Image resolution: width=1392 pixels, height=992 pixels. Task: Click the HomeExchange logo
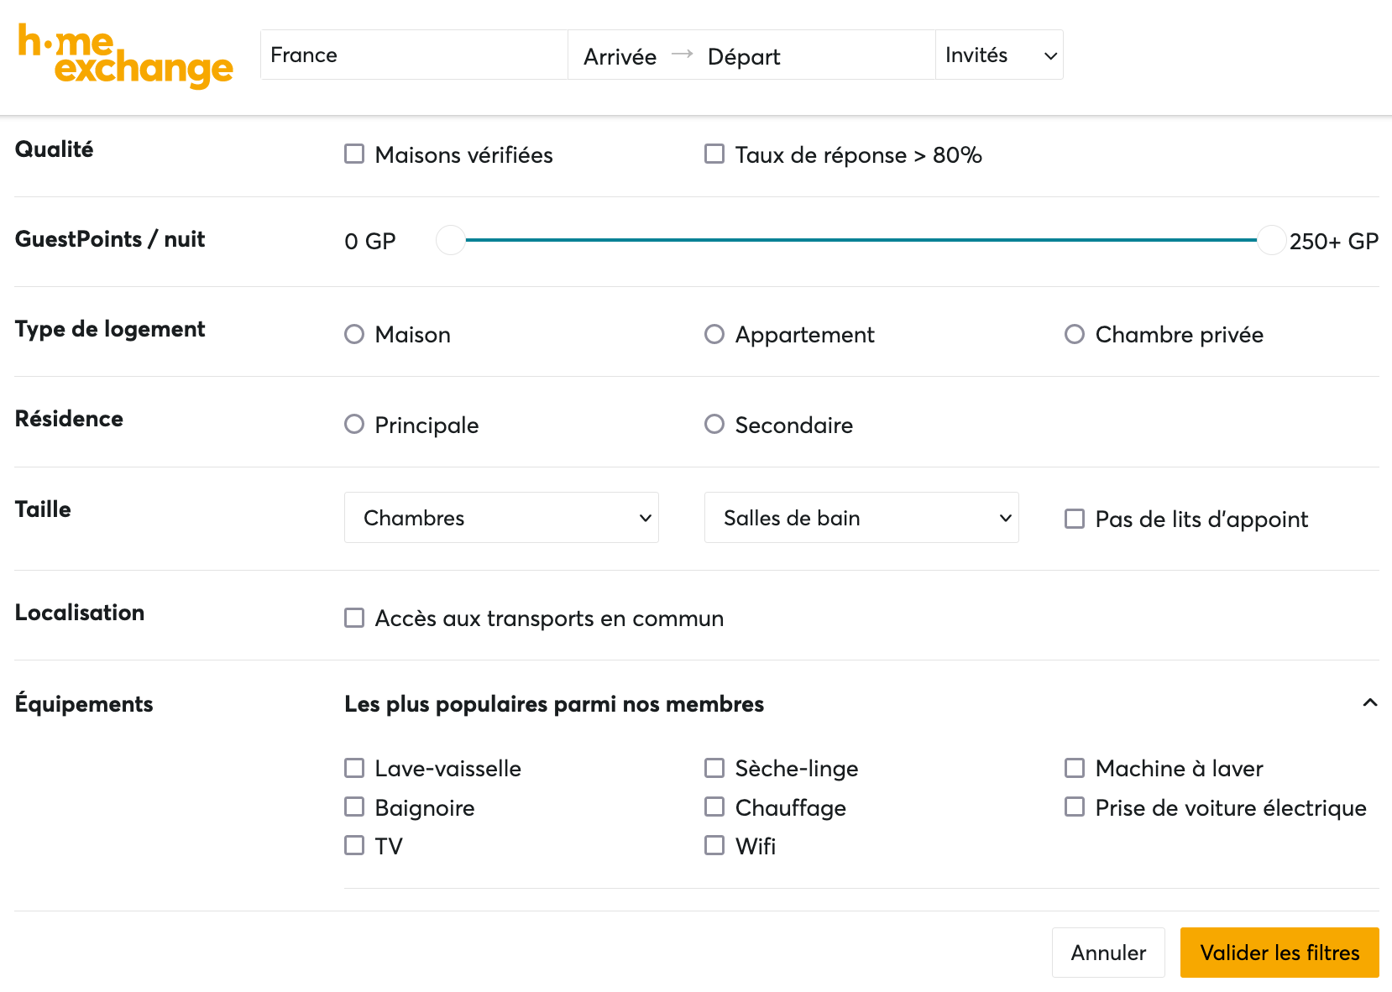[125, 55]
